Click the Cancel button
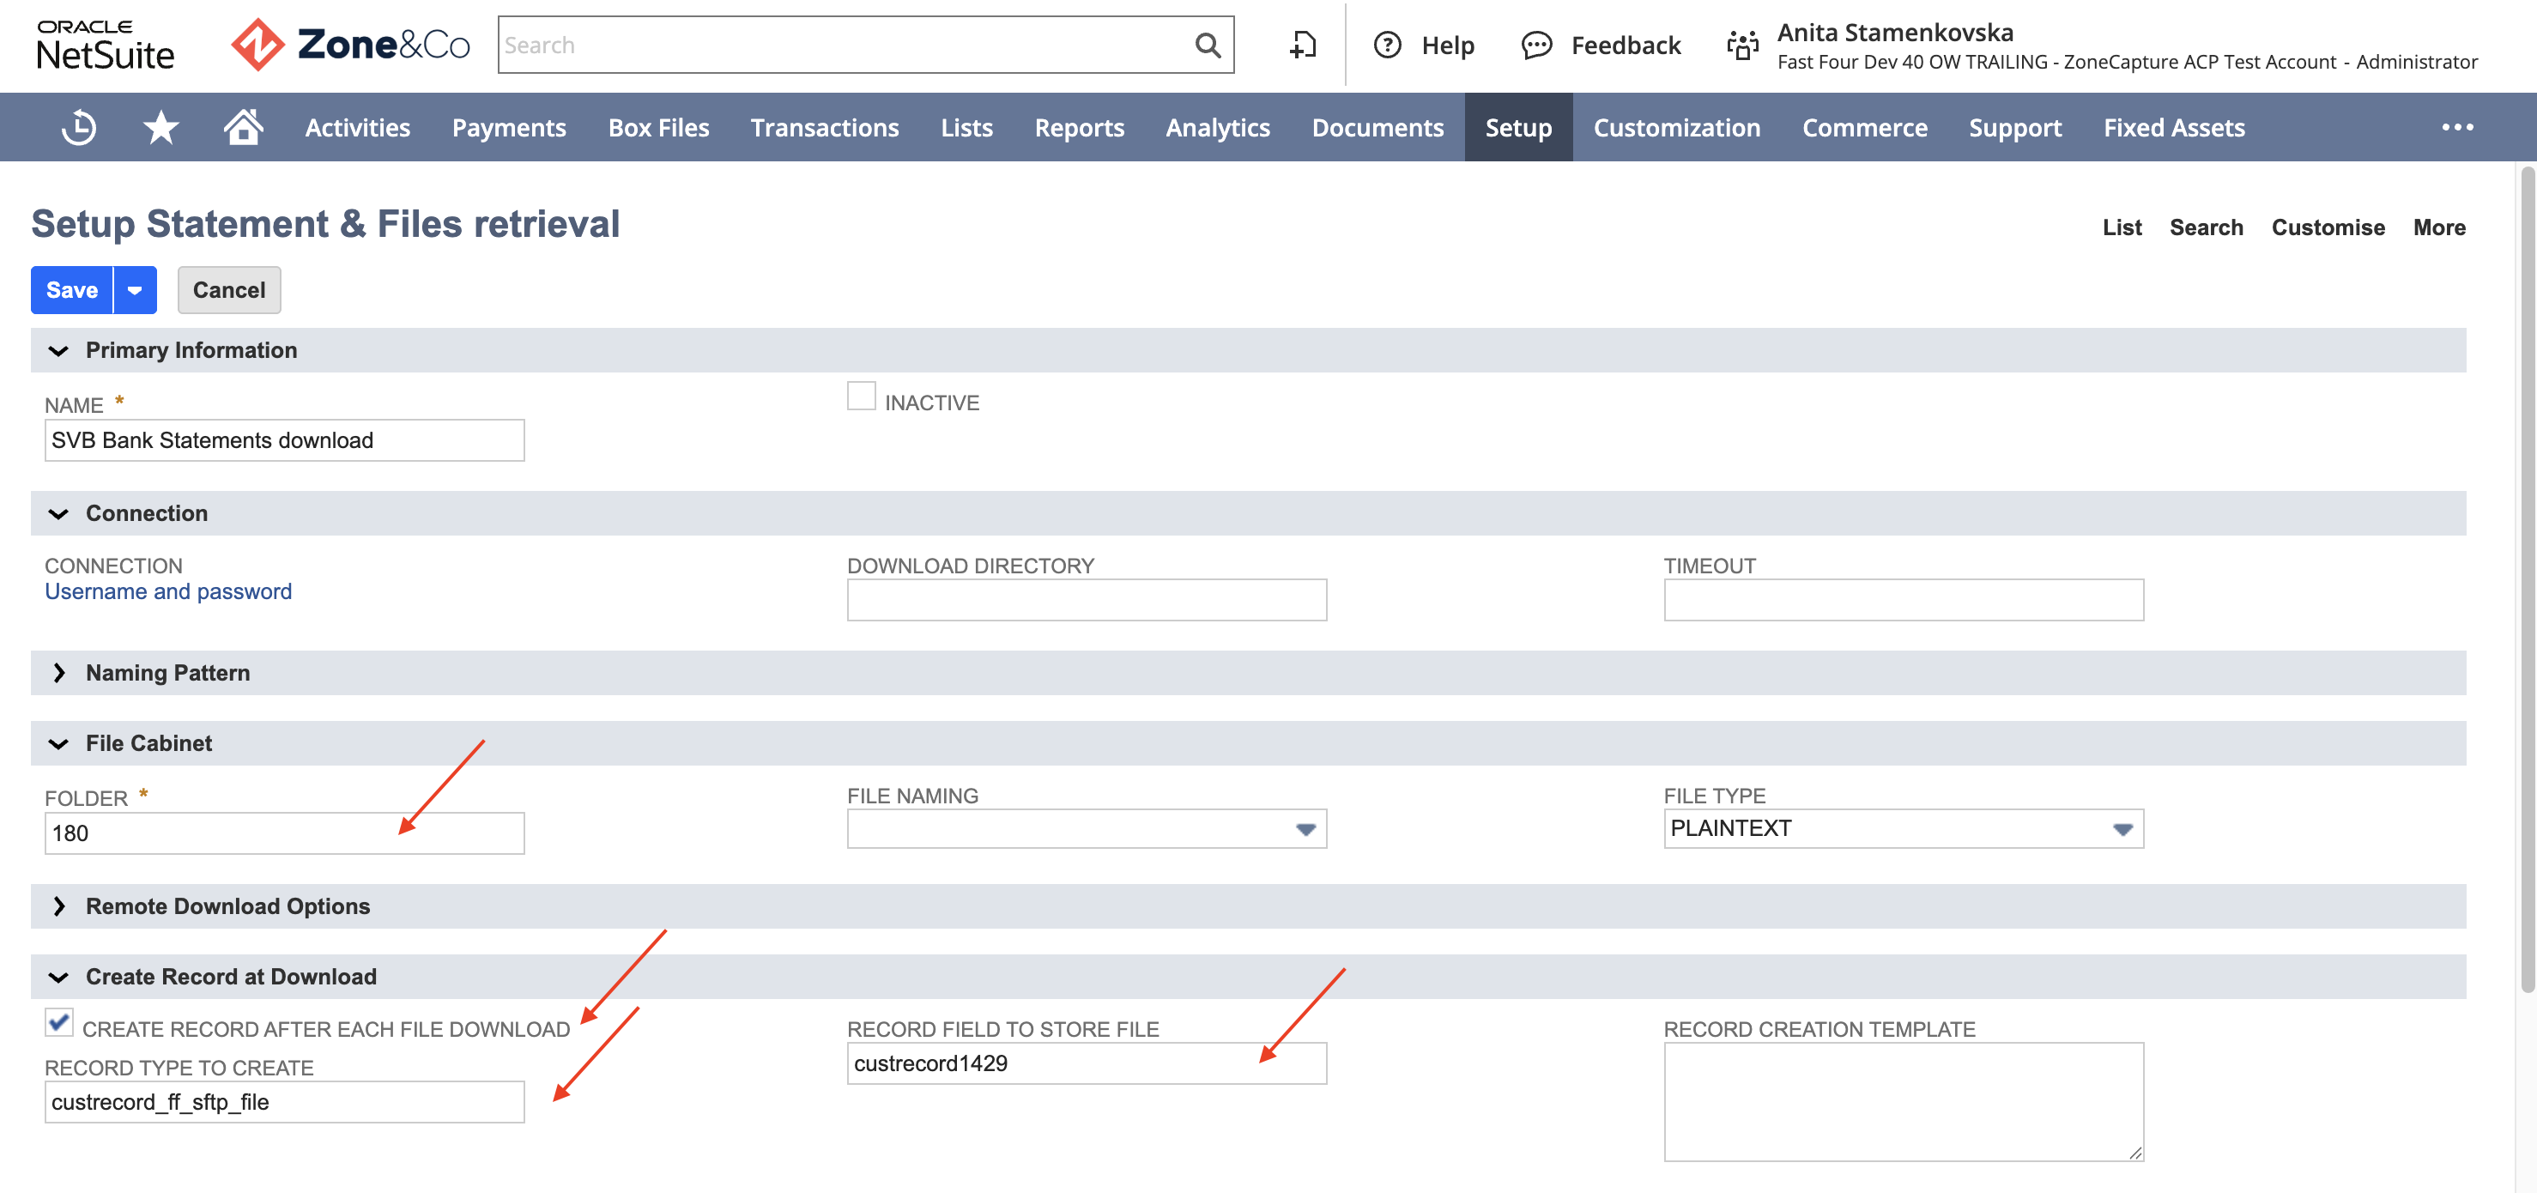 228,289
